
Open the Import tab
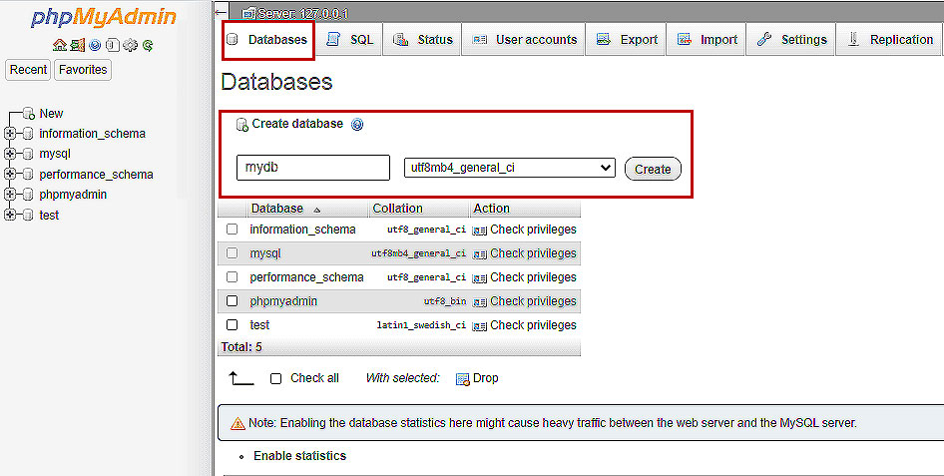[x=707, y=40]
